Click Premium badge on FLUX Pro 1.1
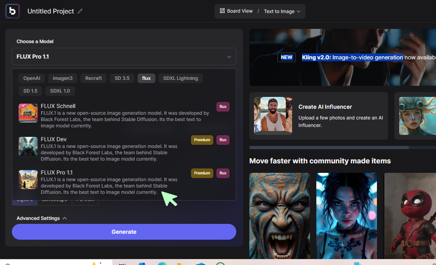436x265 pixels. (x=202, y=173)
